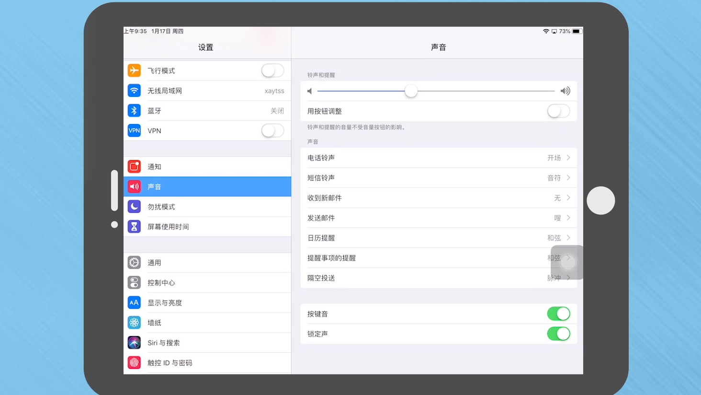The image size is (701, 395).
Task: Open 电话铃声 chevron to choose ringtone
Action: coord(568,158)
